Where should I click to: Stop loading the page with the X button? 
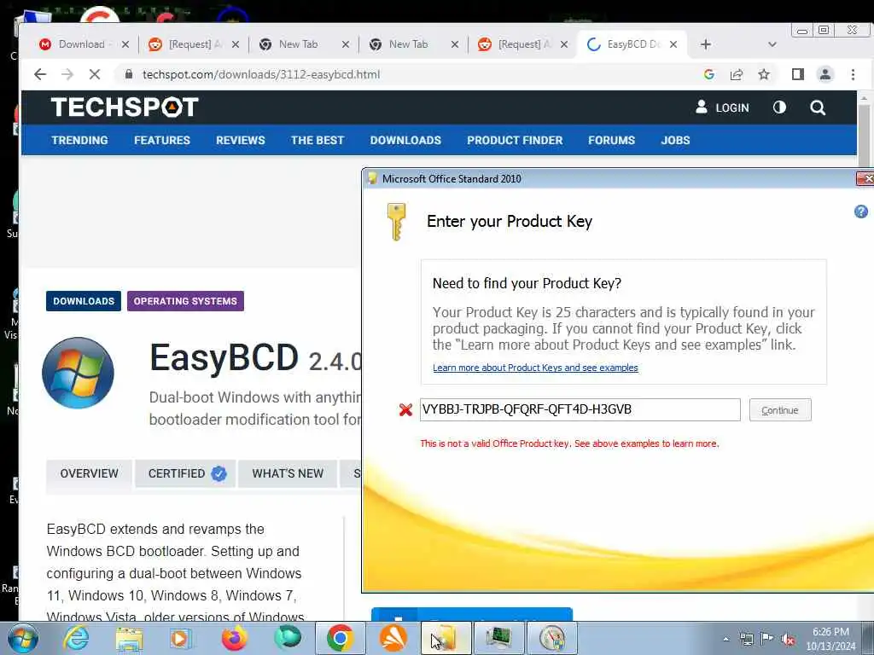pyautogui.click(x=95, y=74)
